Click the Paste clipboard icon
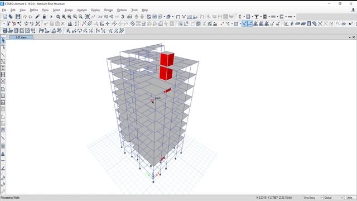 pyautogui.click(x=57, y=23)
